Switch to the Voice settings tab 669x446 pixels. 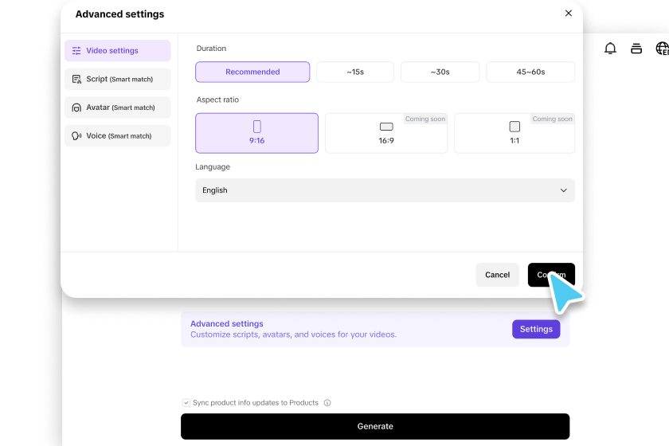click(118, 136)
